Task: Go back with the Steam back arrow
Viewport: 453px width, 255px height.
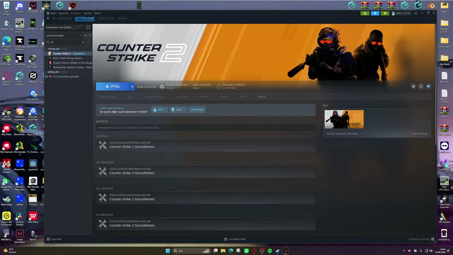Action: coord(48,18)
